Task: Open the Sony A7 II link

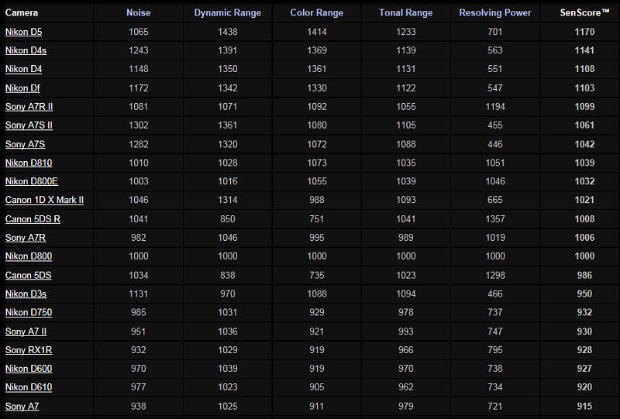Action: point(26,331)
